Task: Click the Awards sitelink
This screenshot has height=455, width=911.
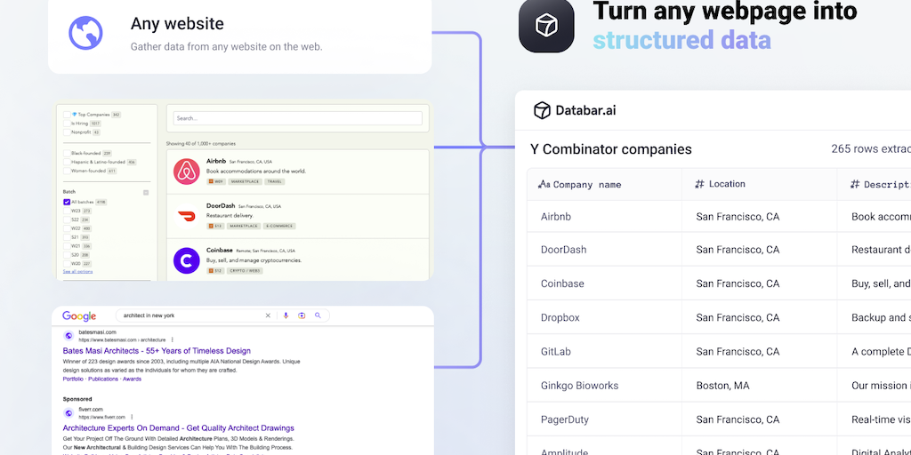Action: coord(132,379)
